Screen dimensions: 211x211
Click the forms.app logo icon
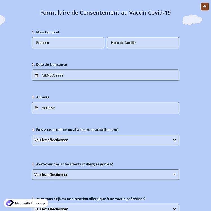pos(10,203)
